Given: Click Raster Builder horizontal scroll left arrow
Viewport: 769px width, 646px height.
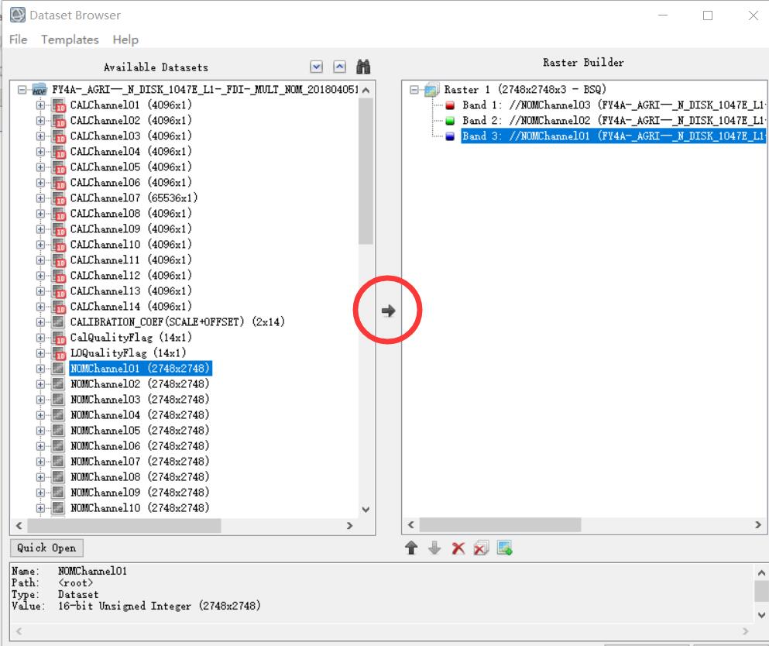Looking at the screenshot, I should click(x=411, y=525).
